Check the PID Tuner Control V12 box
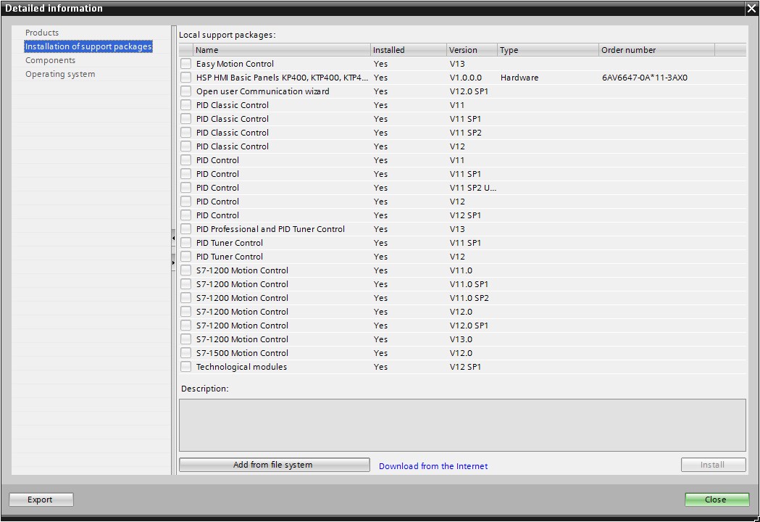The height and width of the screenshot is (522, 760). coord(185,257)
